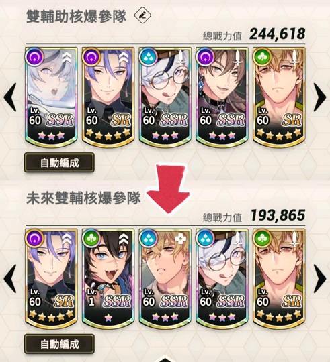
Task: Click 自動編成 button under the first team
Action: click(59, 162)
